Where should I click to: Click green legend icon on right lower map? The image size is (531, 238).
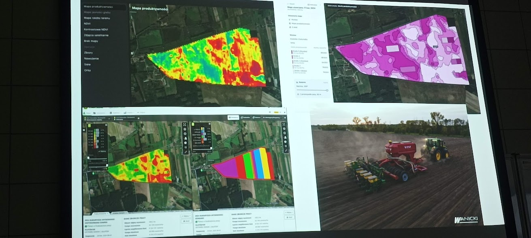point(193,125)
